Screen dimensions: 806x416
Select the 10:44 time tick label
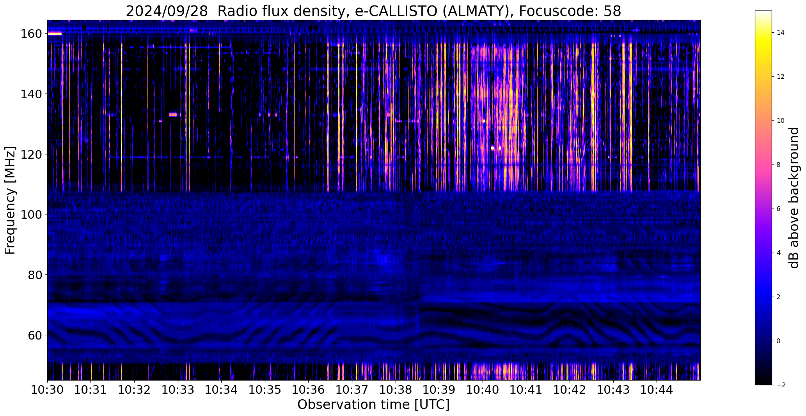point(657,390)
